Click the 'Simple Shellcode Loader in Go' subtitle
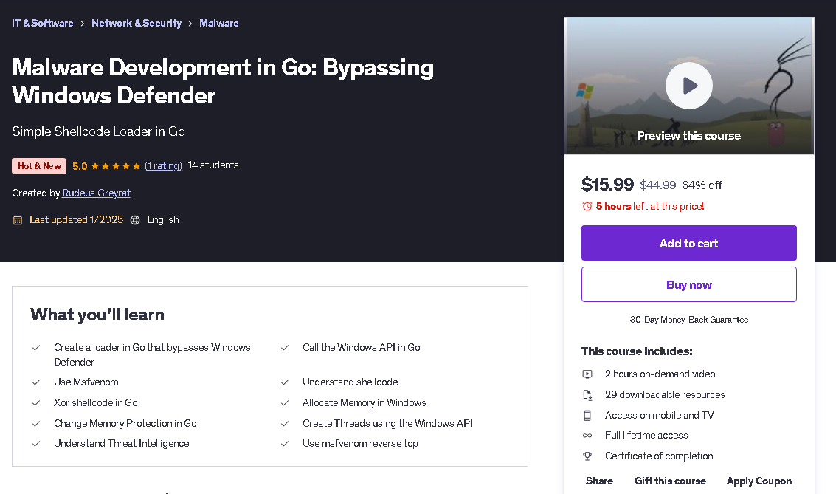This screenshot has width=836, height=494. pyautogui.click(x=99, y=131)
